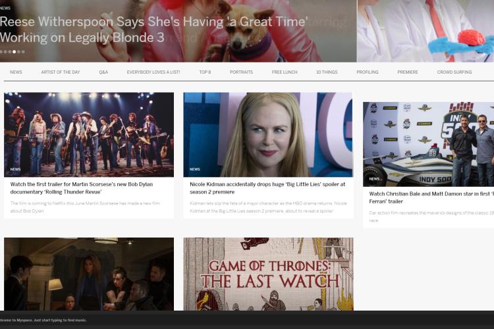Select the CROWD SURFING tab
The width and height of the screenshot is (494, 329).
point(454,72)
